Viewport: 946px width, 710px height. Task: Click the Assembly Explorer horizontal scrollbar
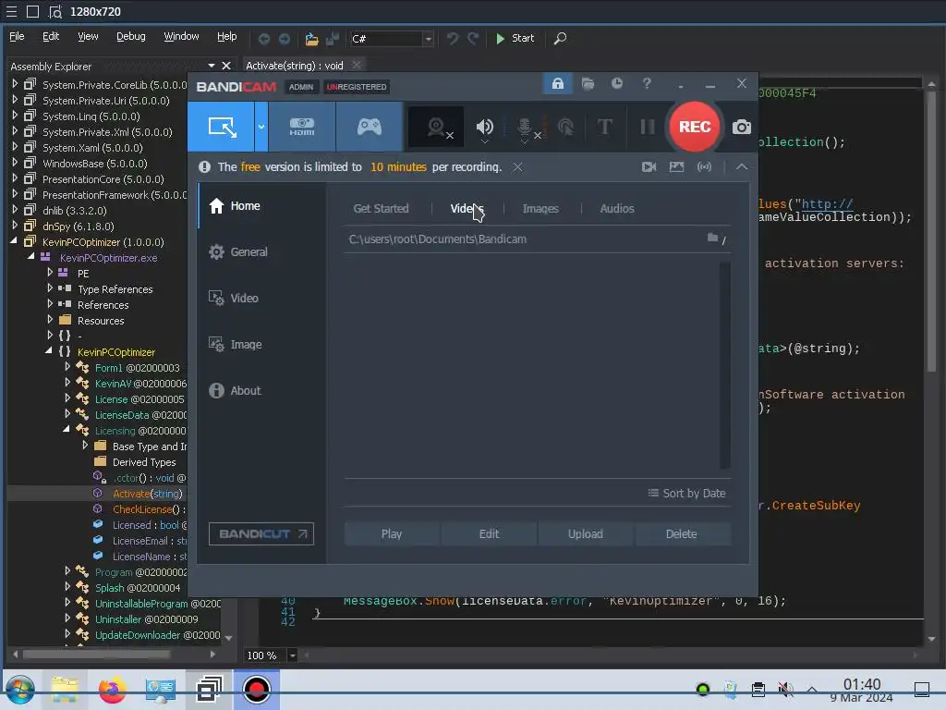tap(96, 654)
